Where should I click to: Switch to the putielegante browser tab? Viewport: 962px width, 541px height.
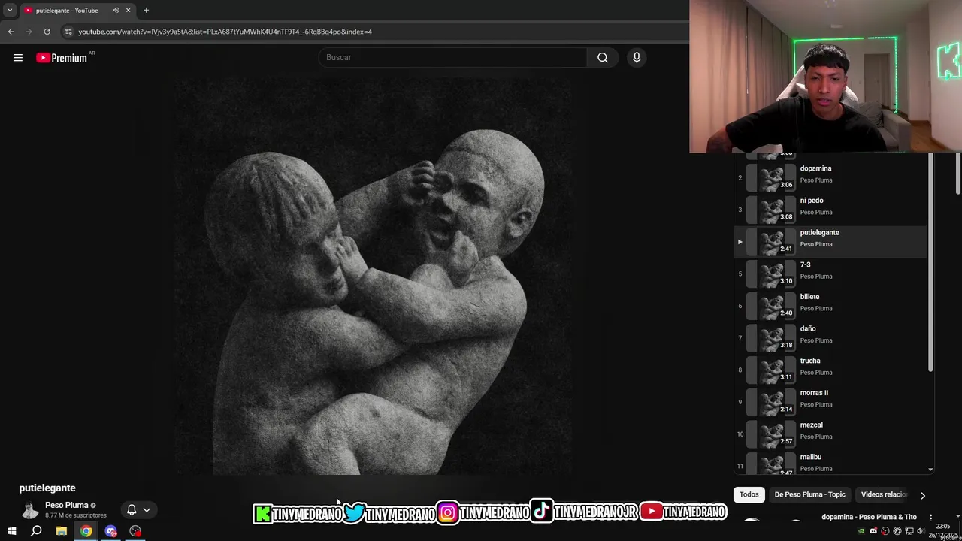(77, 10)
